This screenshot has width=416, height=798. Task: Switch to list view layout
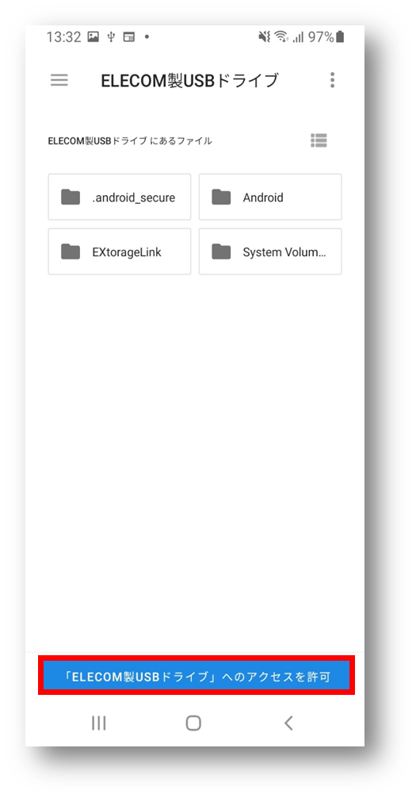coord(319,140)
